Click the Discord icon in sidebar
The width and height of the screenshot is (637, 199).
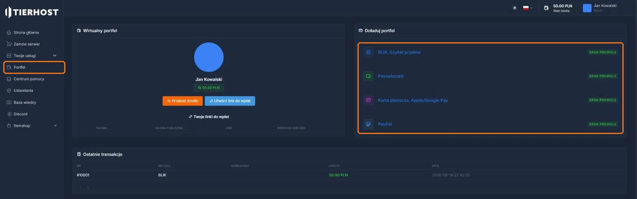(x=9, y=114)
